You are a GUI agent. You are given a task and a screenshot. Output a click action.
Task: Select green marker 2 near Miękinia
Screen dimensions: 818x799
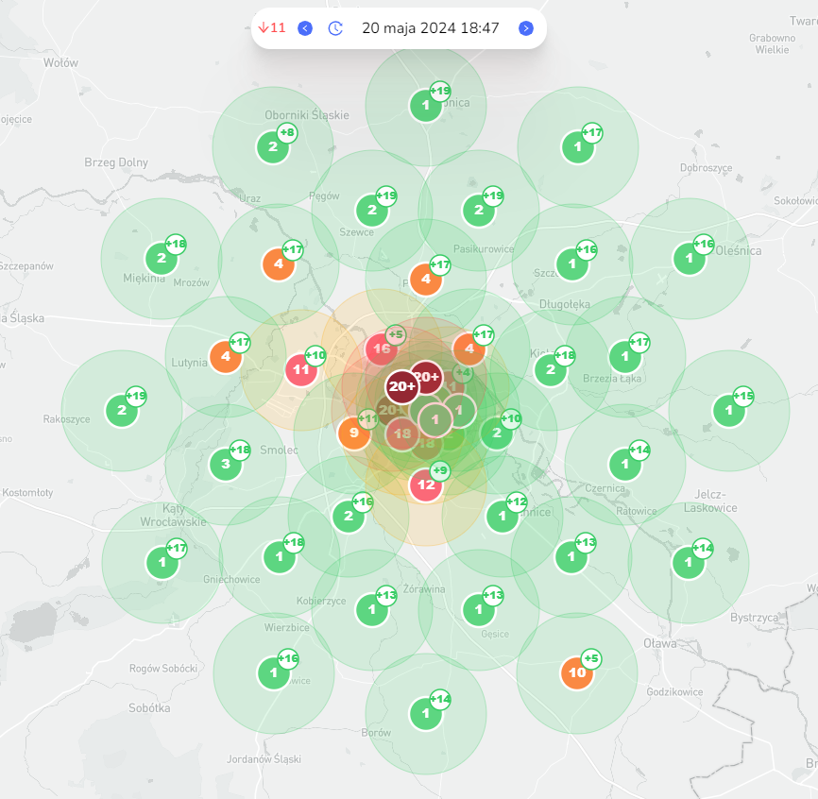click(x=161, y=258)
